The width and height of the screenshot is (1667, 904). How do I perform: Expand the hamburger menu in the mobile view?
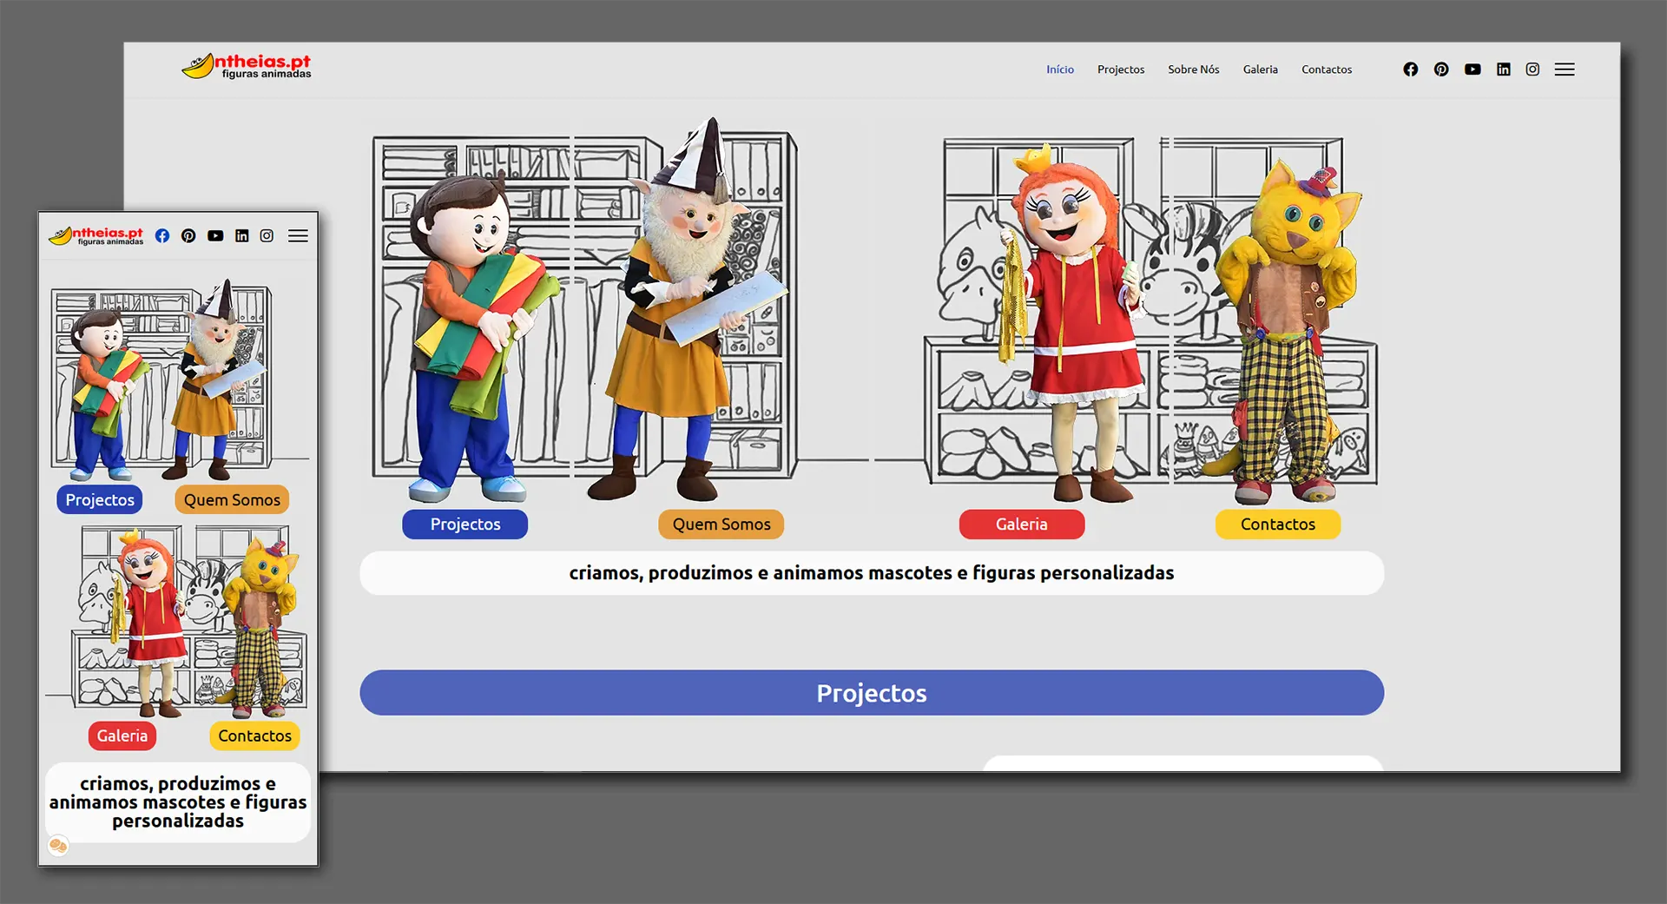[x=298, y=235]
